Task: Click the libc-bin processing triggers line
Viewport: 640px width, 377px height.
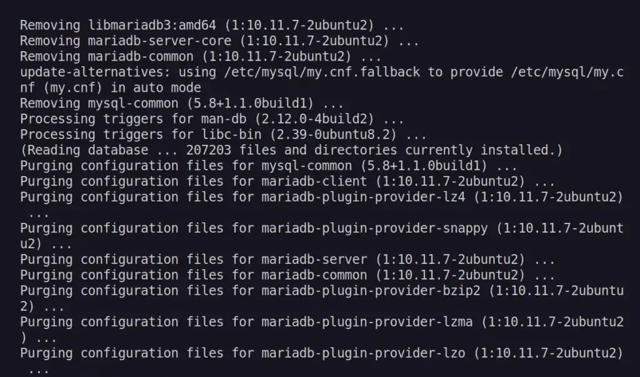Action: pos(223,135)
